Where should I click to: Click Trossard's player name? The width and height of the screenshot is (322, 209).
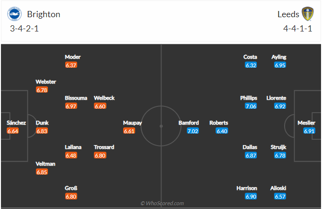[x=104, y=147]
